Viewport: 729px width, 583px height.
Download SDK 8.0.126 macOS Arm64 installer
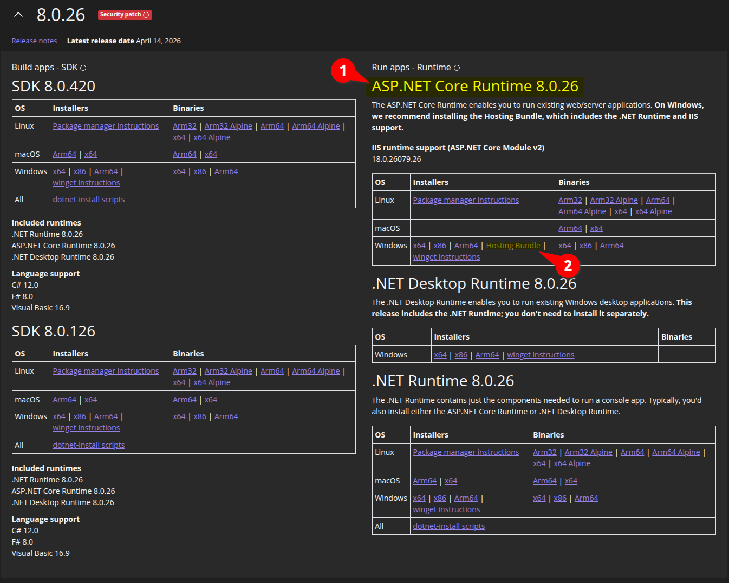(64, 400)
